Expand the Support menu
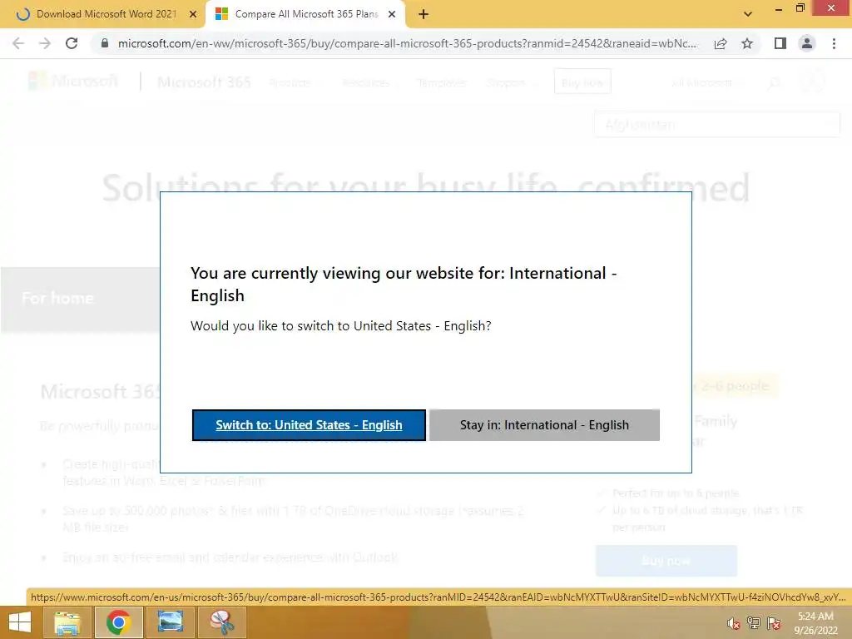Image resolution: width=852 pixels, height=639 pixels. click(x=511, y=82)
